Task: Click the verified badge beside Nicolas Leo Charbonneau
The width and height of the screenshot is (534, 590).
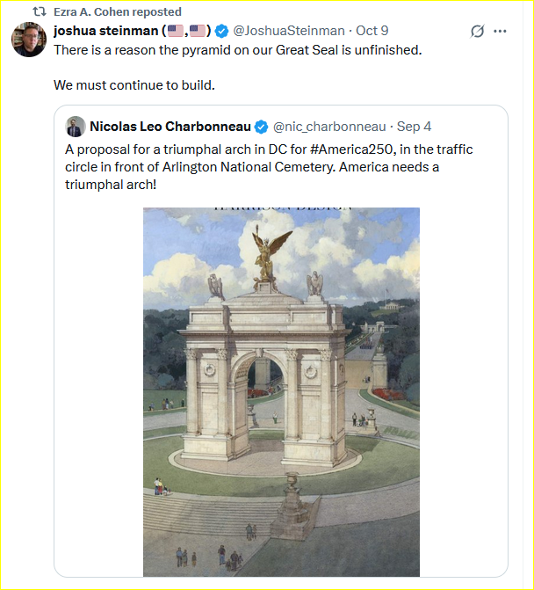Action: pyautogui.click(x=262, y=126)
